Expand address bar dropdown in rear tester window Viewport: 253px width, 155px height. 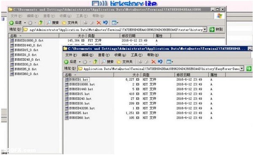[205, 29]
